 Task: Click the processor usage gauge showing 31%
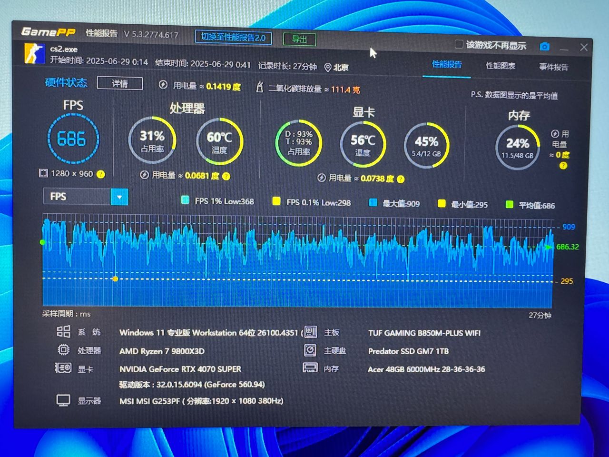pos(152,140)
